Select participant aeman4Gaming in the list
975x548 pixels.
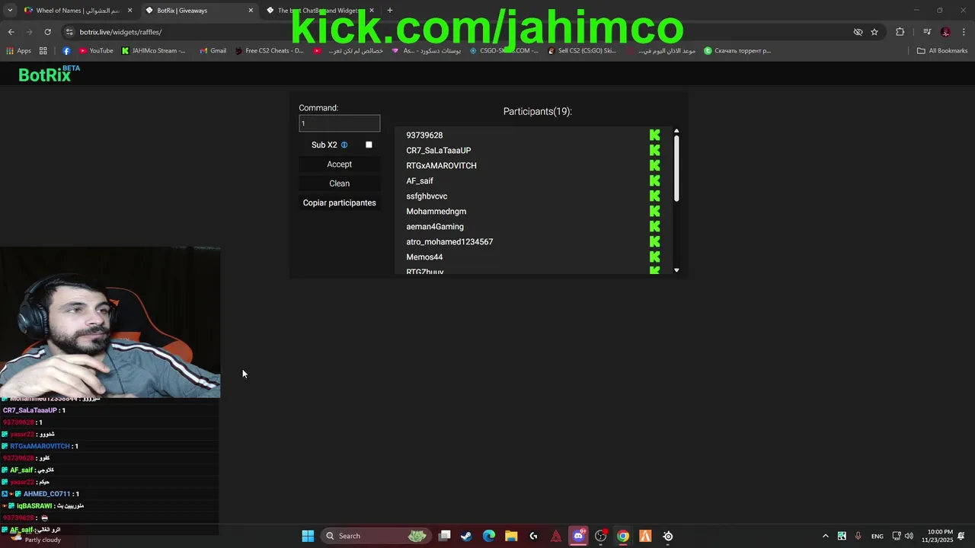tap(434, 227)
